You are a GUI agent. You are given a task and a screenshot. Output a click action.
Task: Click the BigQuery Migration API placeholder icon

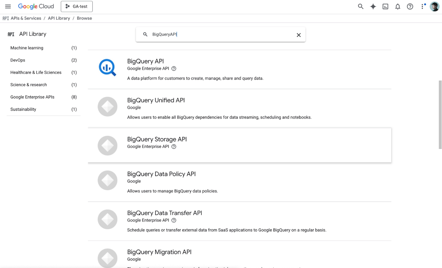(107, 258)
